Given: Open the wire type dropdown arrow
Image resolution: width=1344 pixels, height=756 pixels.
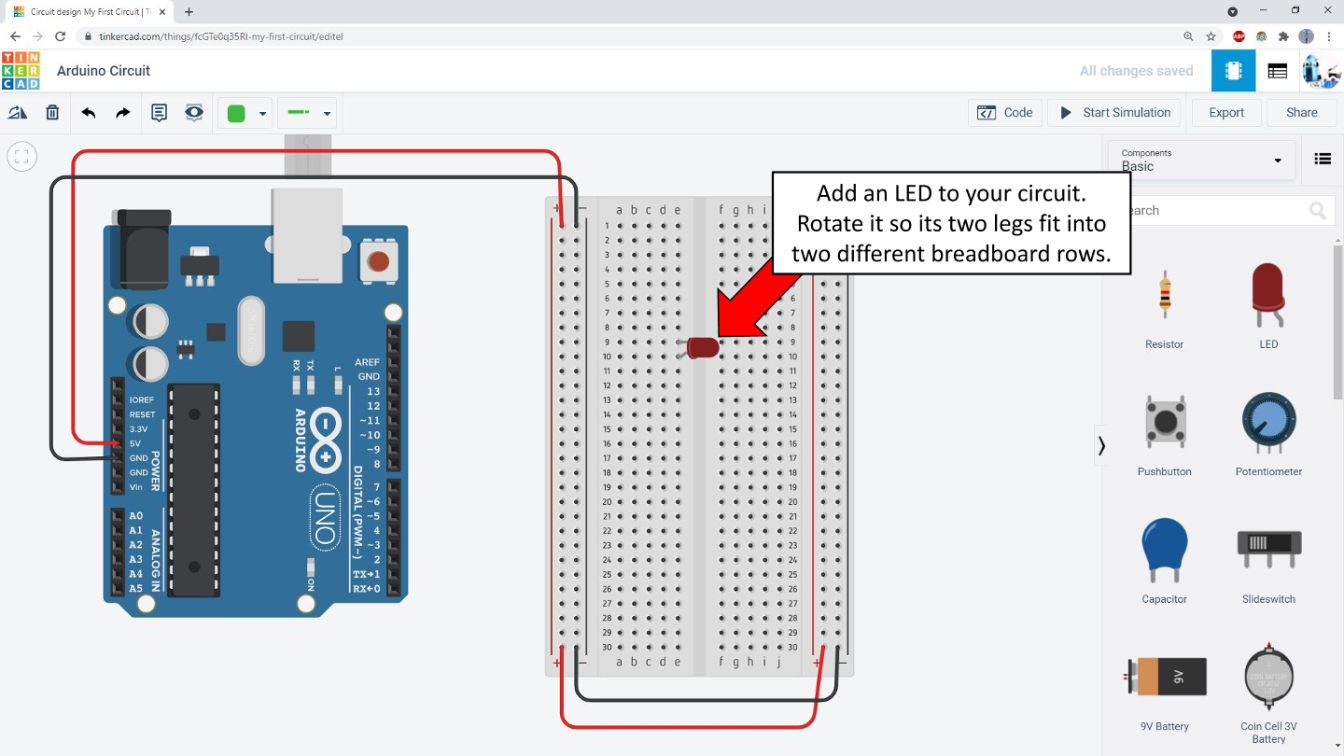Looking at the screenshot, I should (326, 112).
